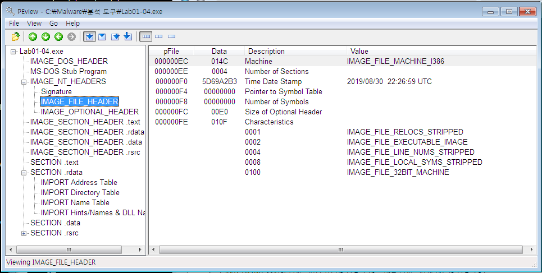Select IMAGE_SECTION_HEADER .text item
The width and height of the screenshot is (542, 273).
(85, 122)
